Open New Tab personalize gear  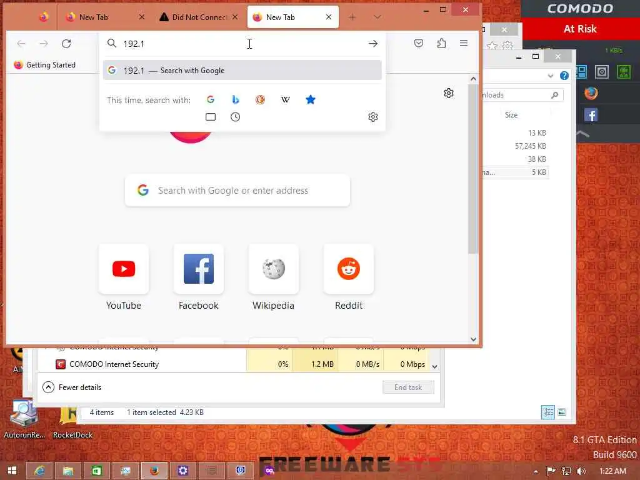(x=449, y=93)
